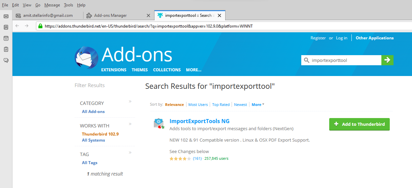Sort results by Most Users
Viewport: 412px width, 188px height.
tap(198, 105)
